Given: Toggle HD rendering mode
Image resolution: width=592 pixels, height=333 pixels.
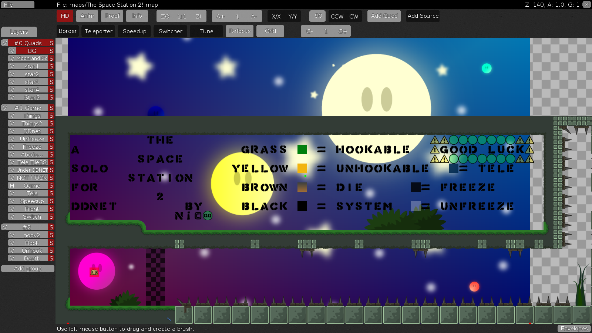Looking at the screenshot, I should (x=65, y=16).
